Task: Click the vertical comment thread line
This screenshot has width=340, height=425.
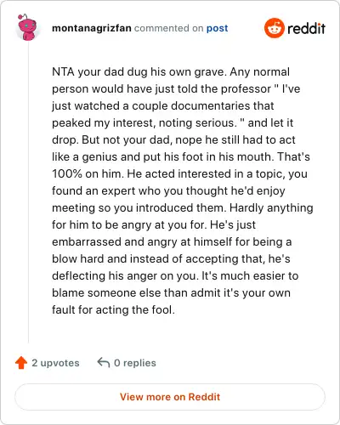Action: [28, 193]
